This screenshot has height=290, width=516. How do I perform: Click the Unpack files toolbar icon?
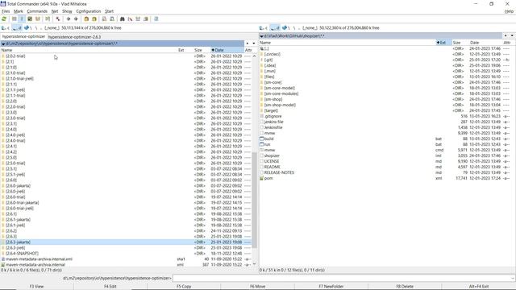point(94,19)
